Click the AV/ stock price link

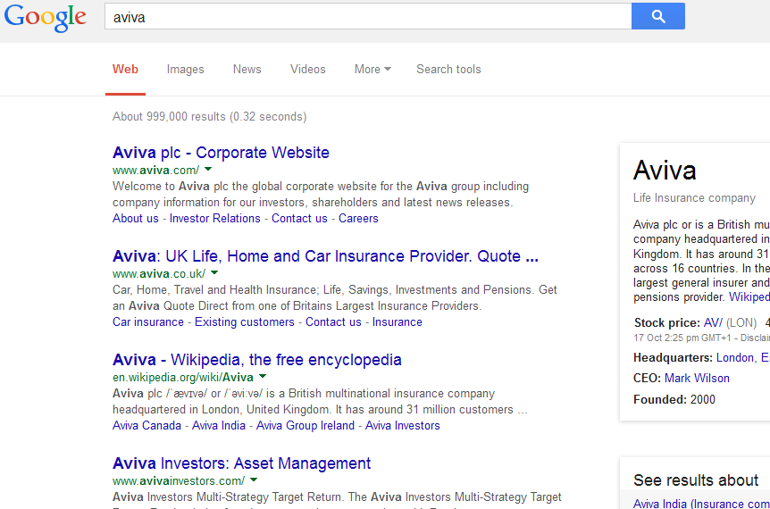pos(713,322)
